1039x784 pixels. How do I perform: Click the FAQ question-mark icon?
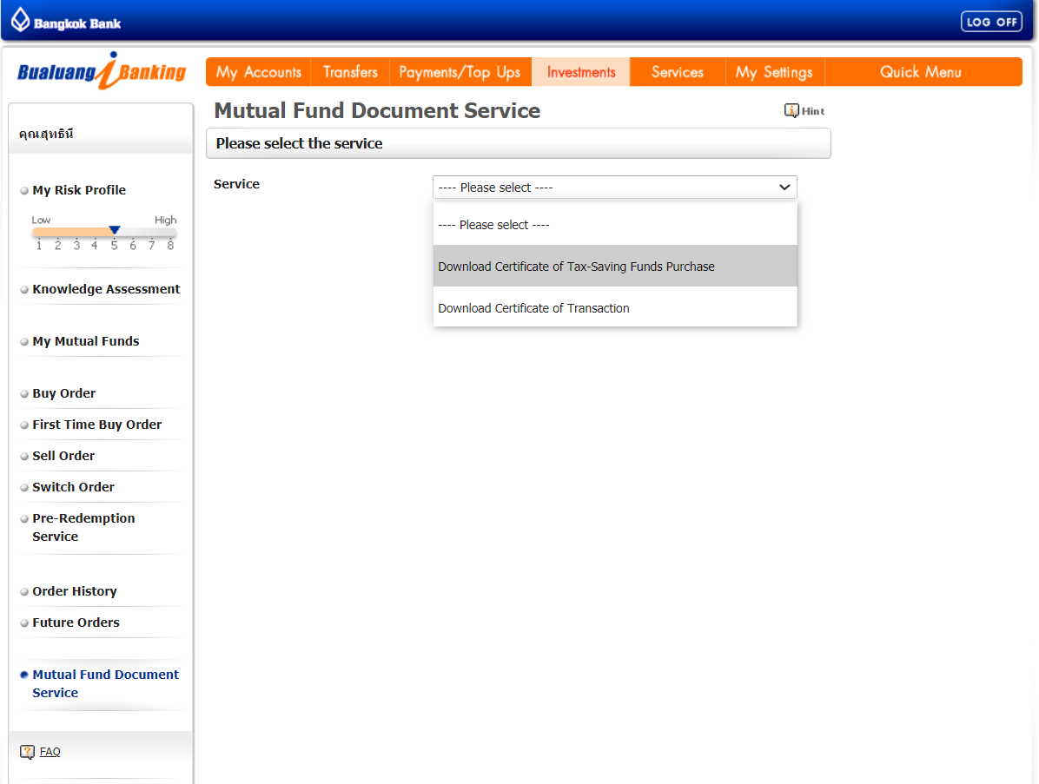click(26, 751)
